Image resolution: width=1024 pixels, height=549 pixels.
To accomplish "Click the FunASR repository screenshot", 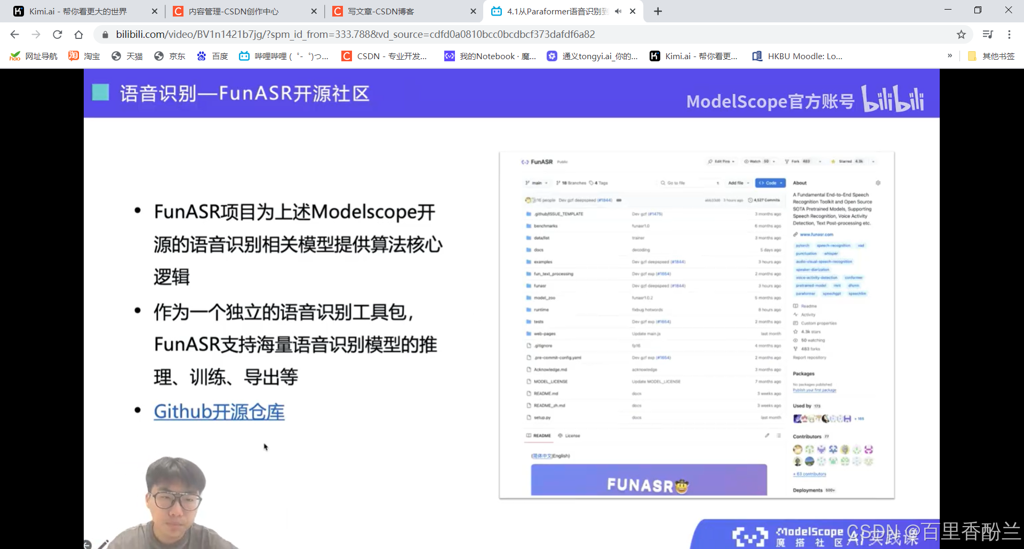I will pyautogui.click(x=697, y=325).
